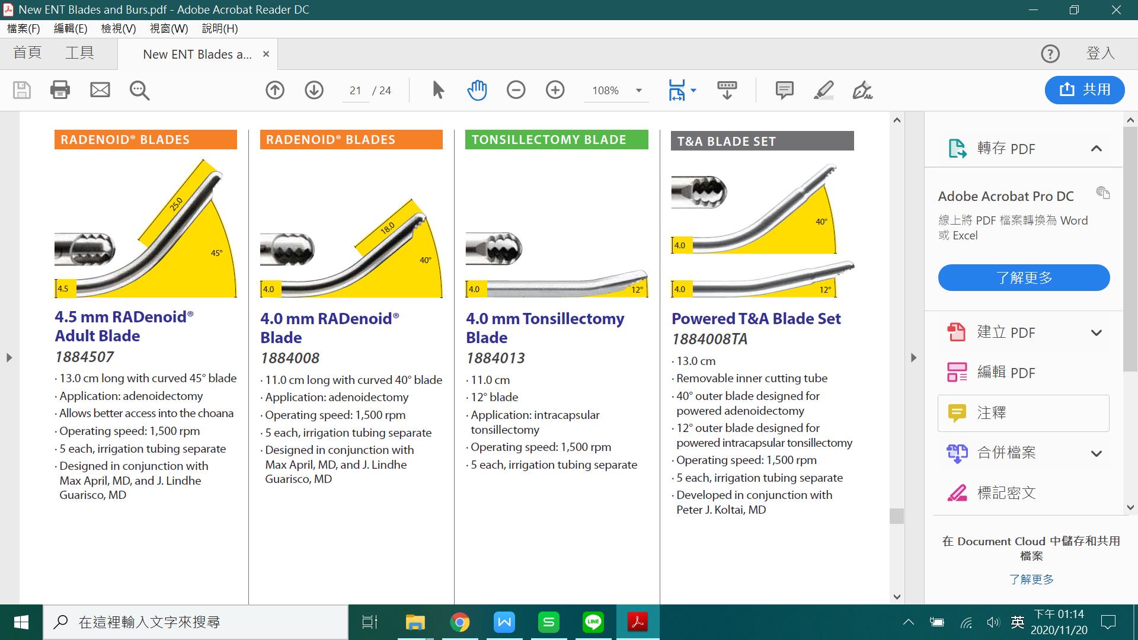Open the 檔案(F) menu
This screenshot has width=1138, height=640.
tap(24, 28)
